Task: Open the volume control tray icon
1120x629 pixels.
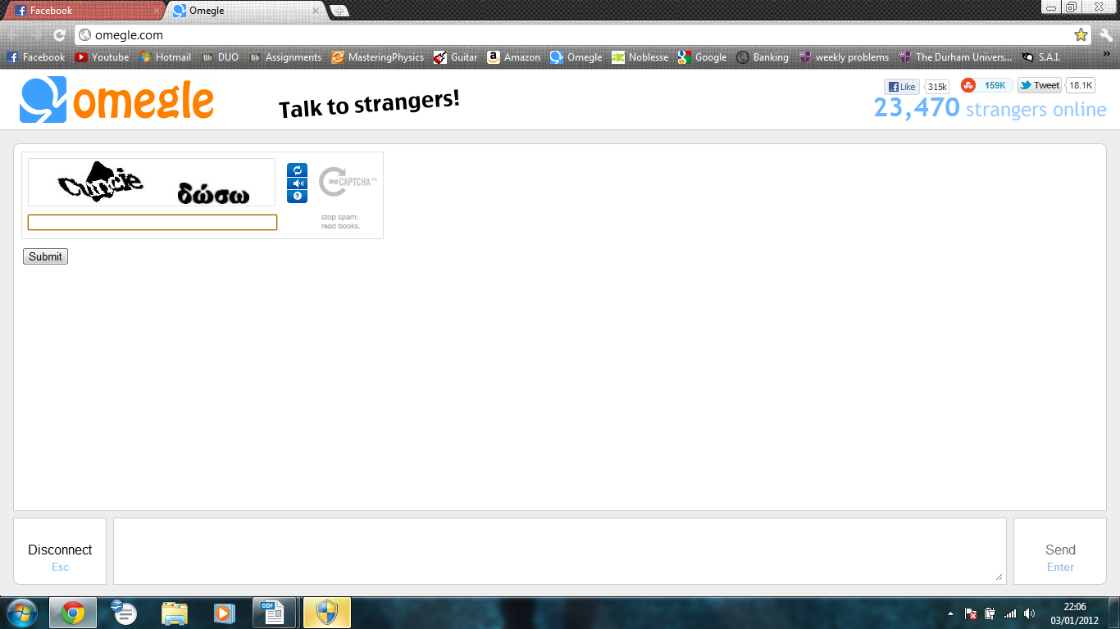Action: pos(1030,613)
